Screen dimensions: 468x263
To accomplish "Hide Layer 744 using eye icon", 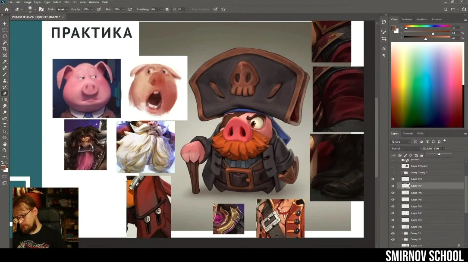I will pos(393,179).
